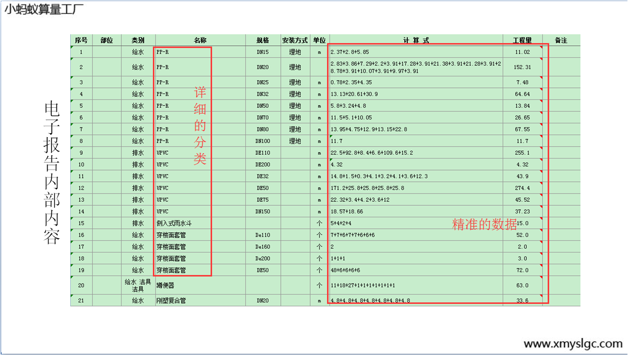Select the 规格 column header

(263, 40)
